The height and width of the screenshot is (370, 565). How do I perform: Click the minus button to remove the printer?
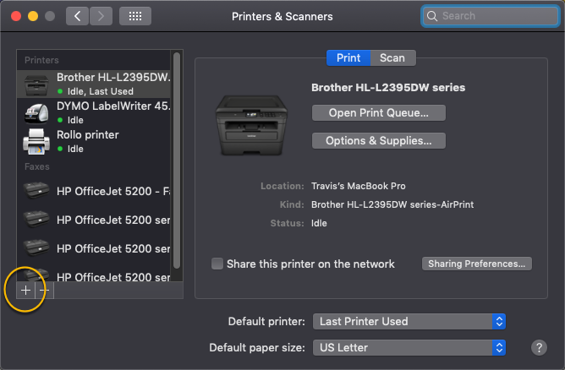[x=44, y=290]
